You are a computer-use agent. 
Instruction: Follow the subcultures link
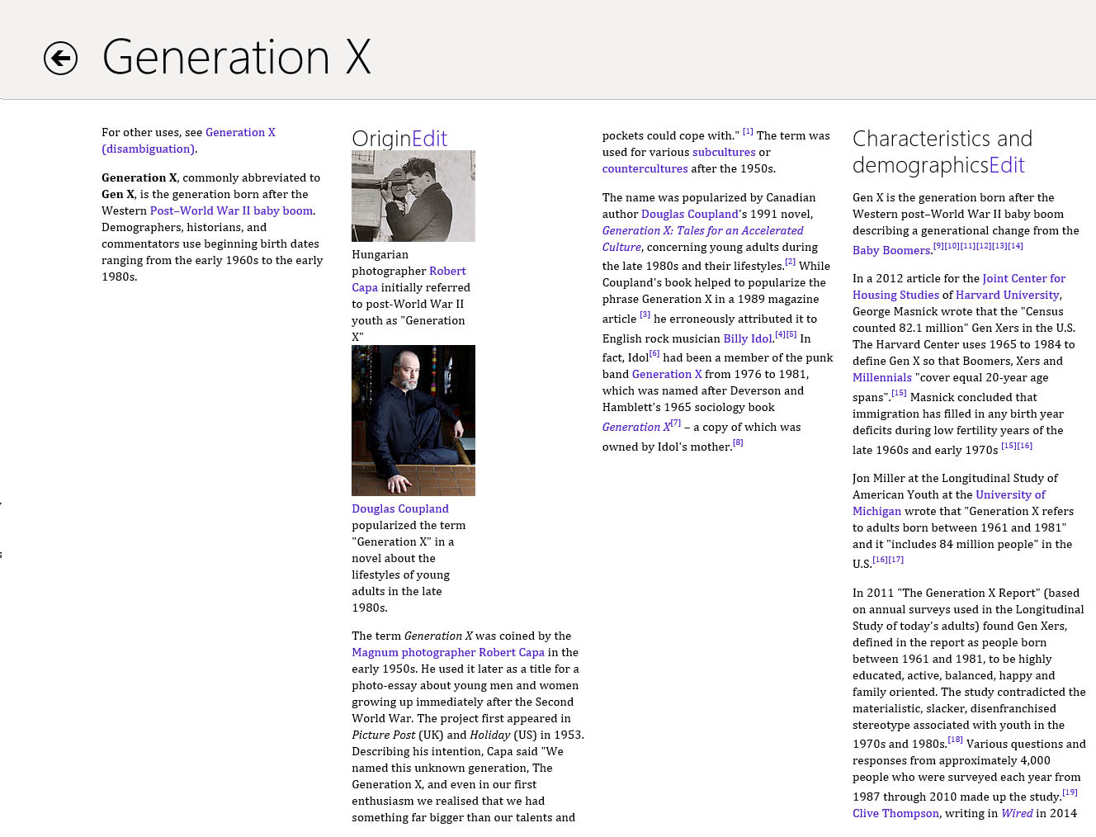(x=724, y=152)
